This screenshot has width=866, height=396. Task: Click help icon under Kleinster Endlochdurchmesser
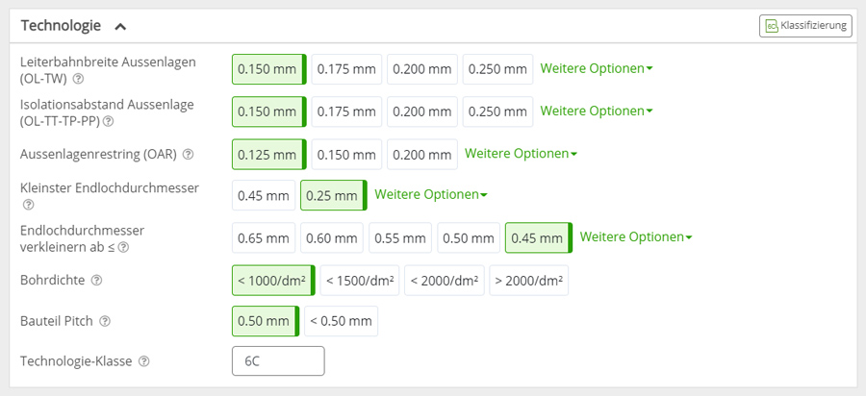click(x=29, y=204)
